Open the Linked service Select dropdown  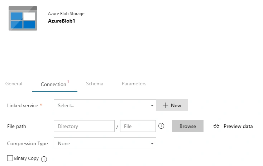[x=105, y=105]
